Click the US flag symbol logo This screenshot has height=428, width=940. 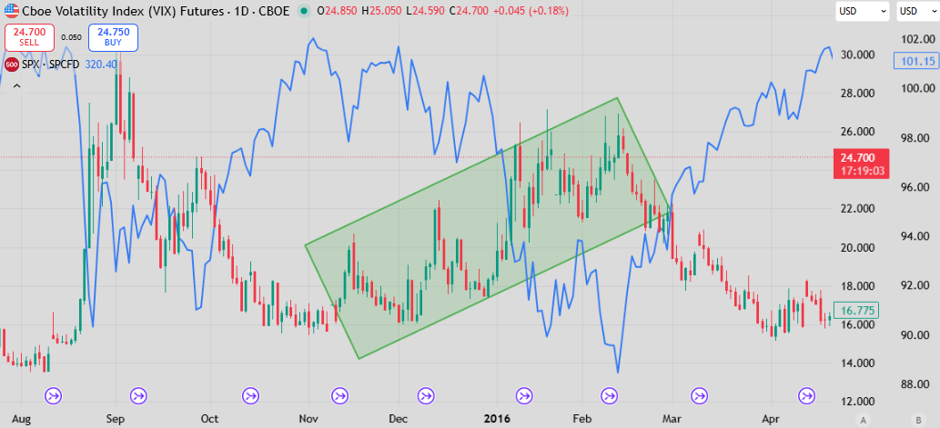click(x=12, y=11)
